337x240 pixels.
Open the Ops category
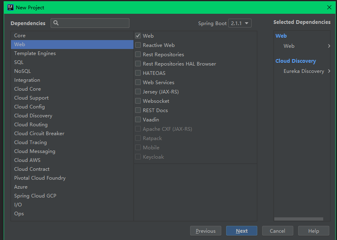click(72, 214)
